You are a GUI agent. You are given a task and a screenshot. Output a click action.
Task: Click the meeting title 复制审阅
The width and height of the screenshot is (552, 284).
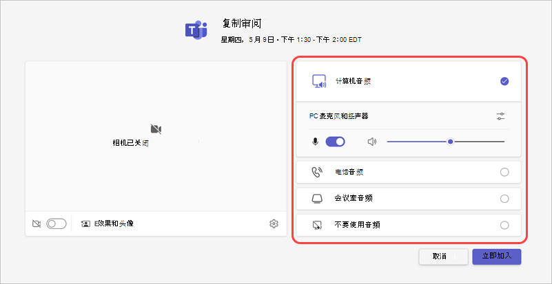pyautogui.click(x=241, y=24)
